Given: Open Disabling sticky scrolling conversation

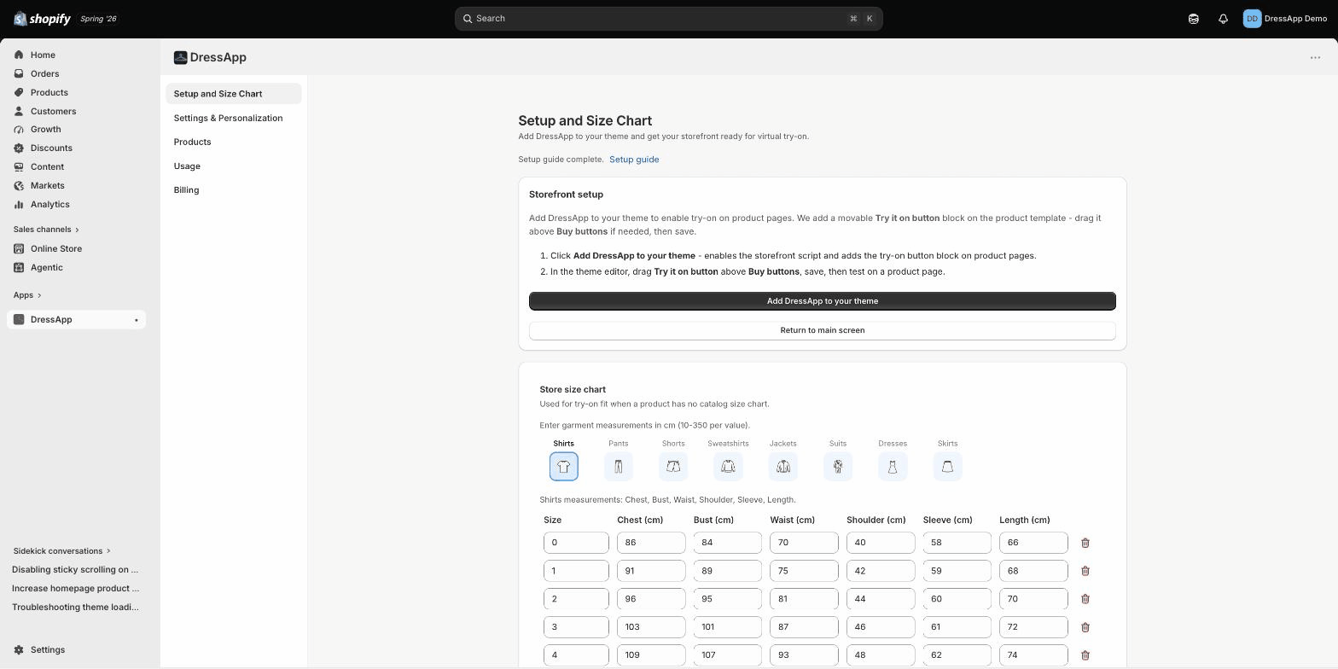Looking at the screenshot, I should click(76, 569).
